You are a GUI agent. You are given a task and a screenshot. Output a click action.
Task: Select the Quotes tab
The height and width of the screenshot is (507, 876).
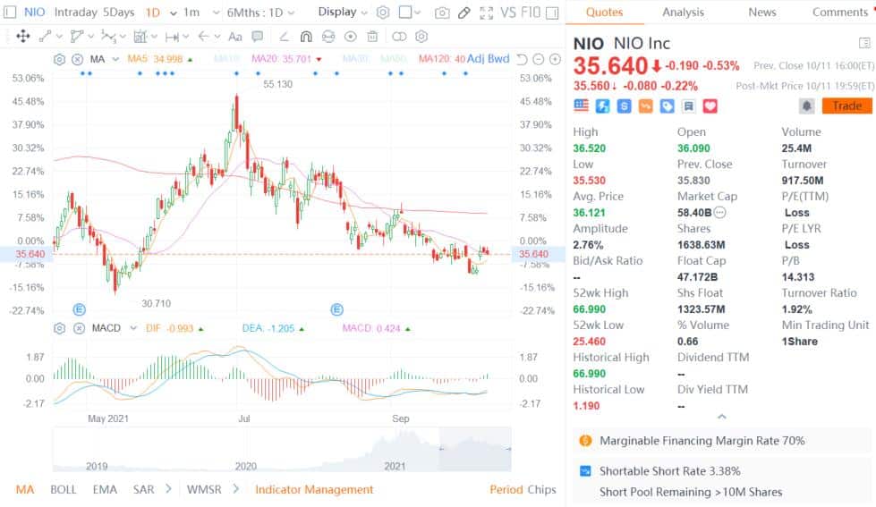(x=605, y=13)
